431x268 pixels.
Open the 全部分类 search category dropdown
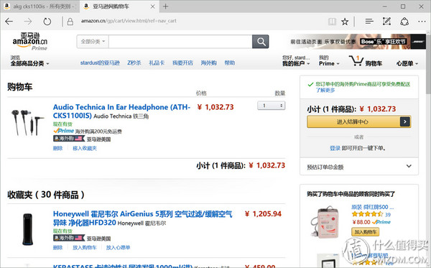(x=93, y=42)
